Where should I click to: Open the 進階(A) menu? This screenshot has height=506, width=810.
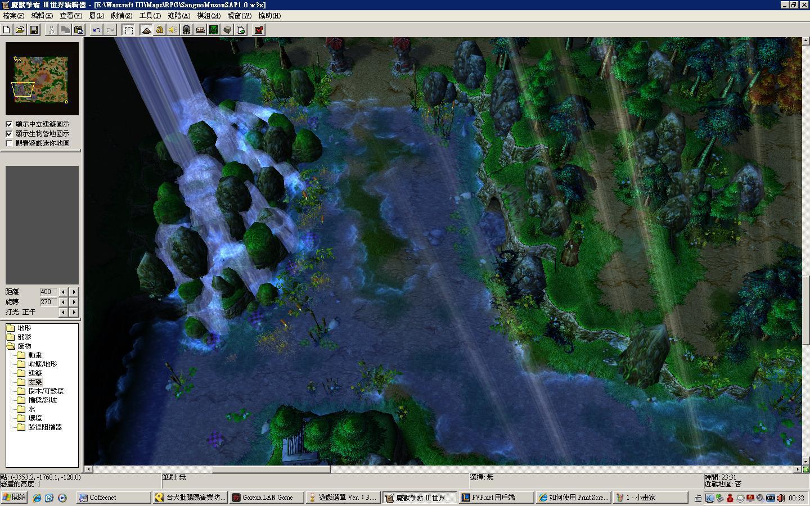coord(179,16)
